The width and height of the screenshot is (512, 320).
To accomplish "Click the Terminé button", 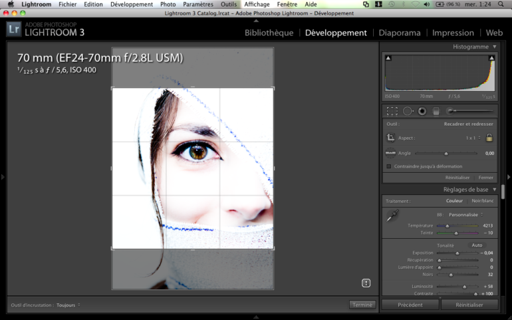I will (362, 305).
